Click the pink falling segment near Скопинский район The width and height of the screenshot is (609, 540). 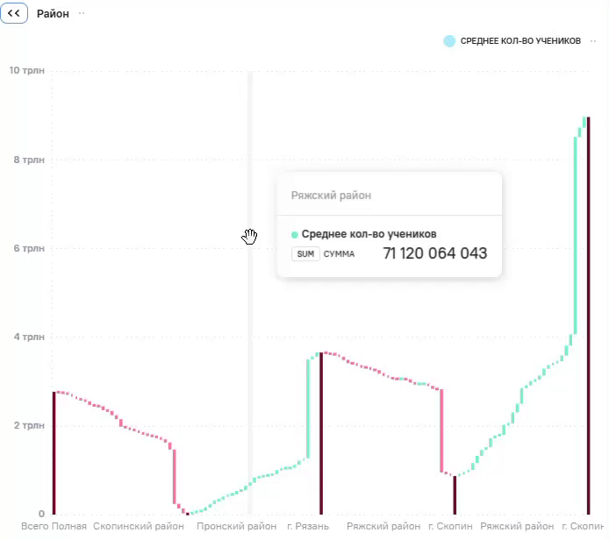[175, 476]
